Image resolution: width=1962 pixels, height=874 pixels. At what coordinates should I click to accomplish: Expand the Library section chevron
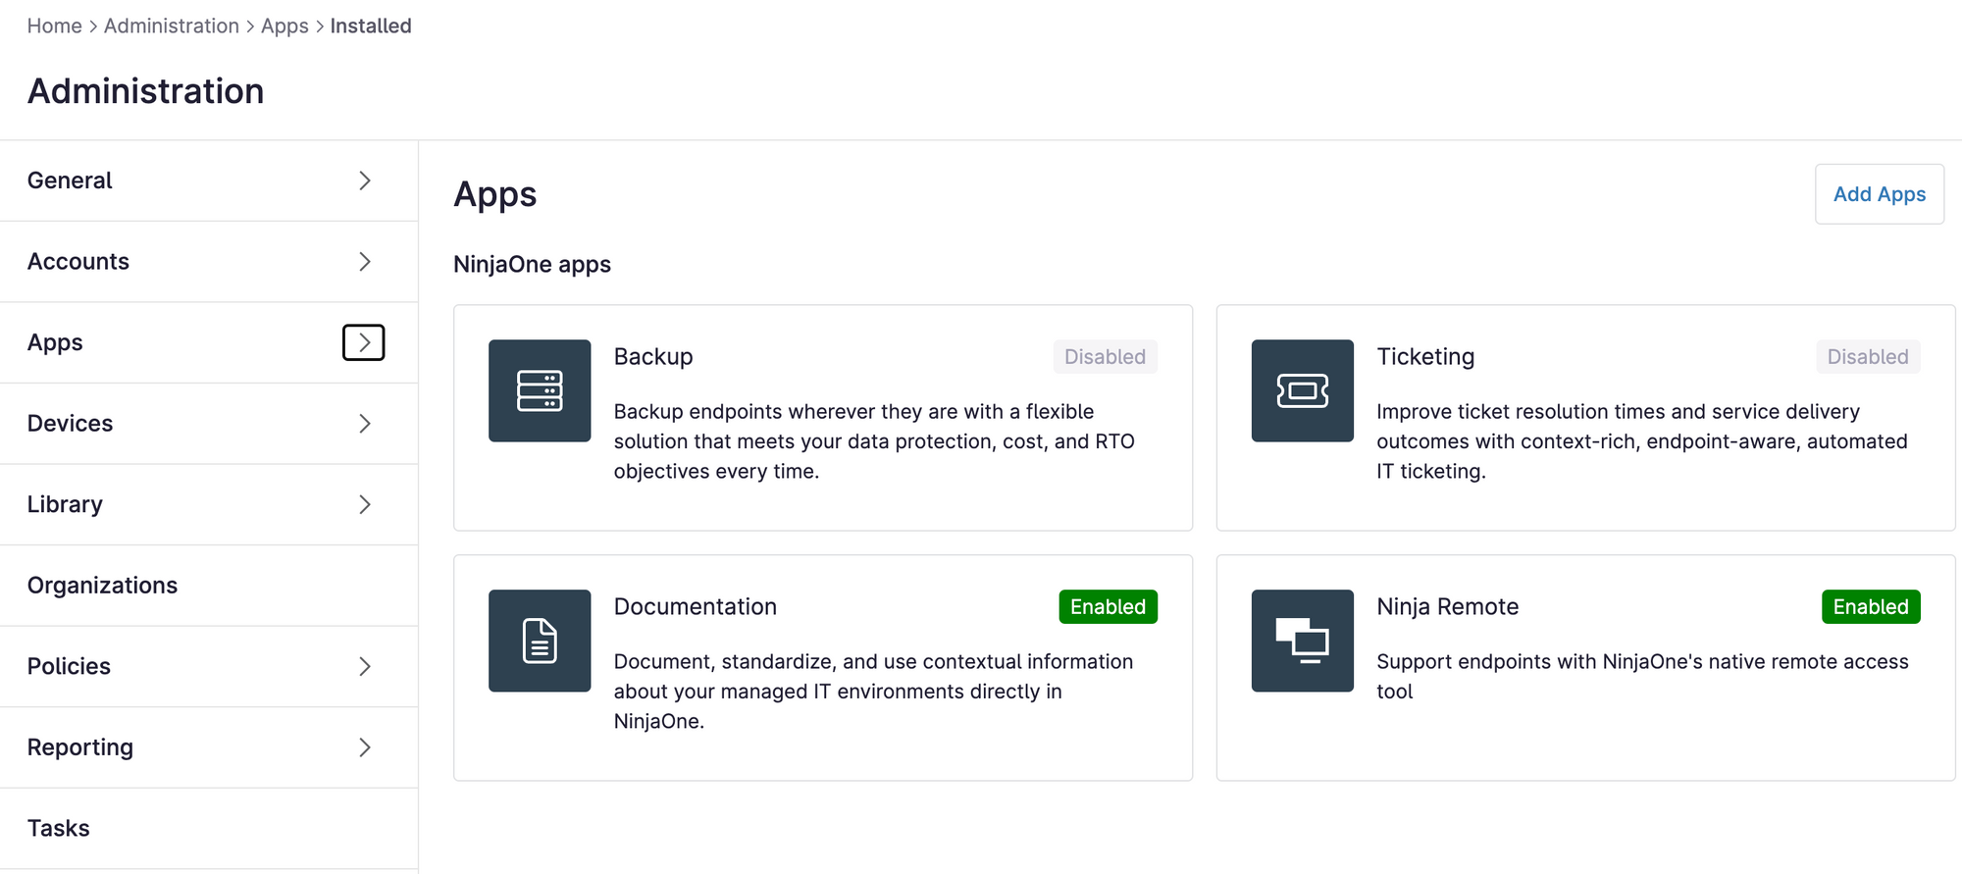364,504
